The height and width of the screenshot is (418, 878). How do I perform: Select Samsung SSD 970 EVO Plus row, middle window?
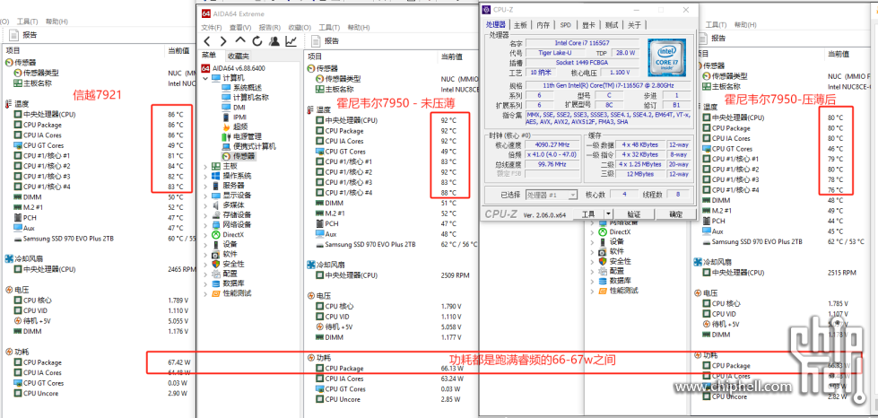pyautogui.click(x=392, y=245)
